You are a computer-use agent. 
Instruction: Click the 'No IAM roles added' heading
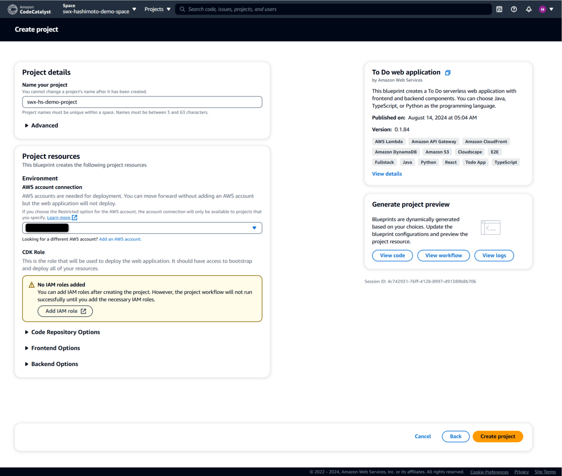click(x=61, y=285)
